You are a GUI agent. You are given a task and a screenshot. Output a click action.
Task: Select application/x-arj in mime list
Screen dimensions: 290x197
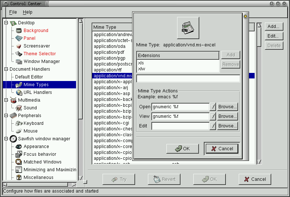[112, 88]
